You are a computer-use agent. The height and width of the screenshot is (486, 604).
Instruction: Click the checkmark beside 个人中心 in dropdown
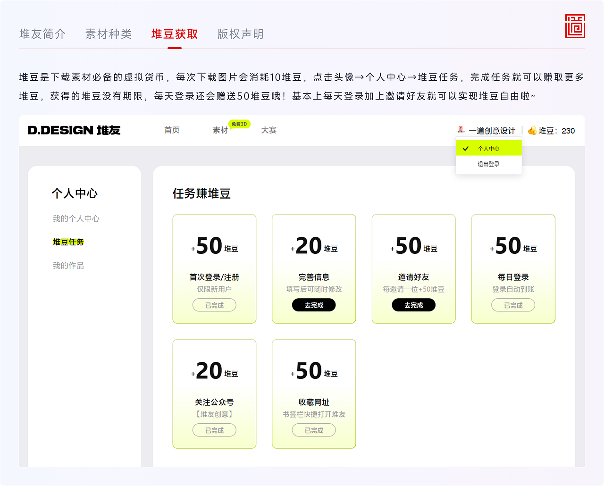pos(466,148)
